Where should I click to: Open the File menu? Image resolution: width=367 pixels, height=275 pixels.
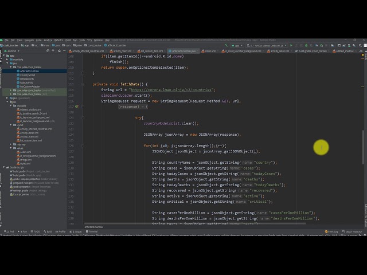(6, 40)
